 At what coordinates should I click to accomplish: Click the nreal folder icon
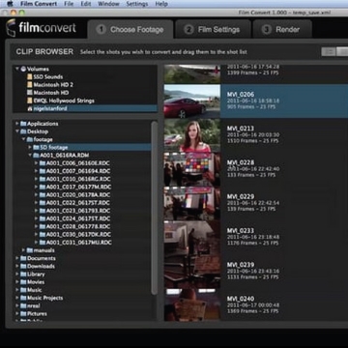pos(23,305)
